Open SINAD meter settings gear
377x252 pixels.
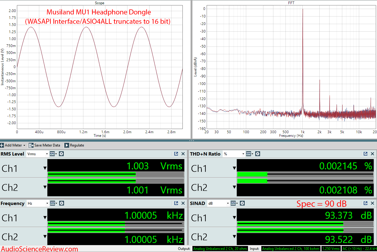click(x=242, y=203)
